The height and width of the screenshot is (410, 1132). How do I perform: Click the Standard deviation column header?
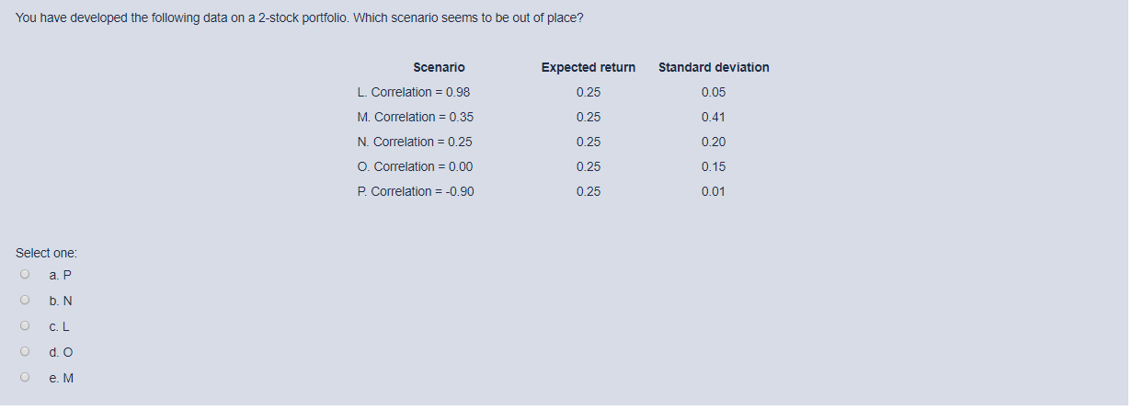tap(714, 67)
